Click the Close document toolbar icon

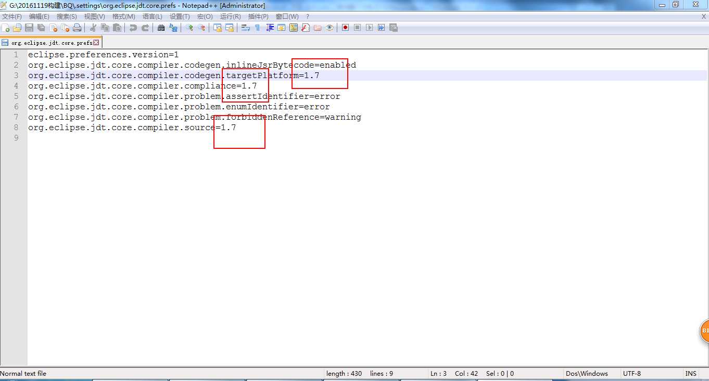53,28
